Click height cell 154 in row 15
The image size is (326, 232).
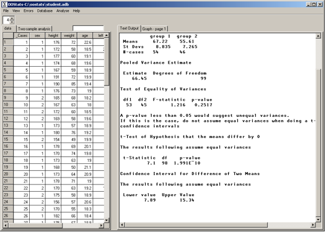click(53, 139)
